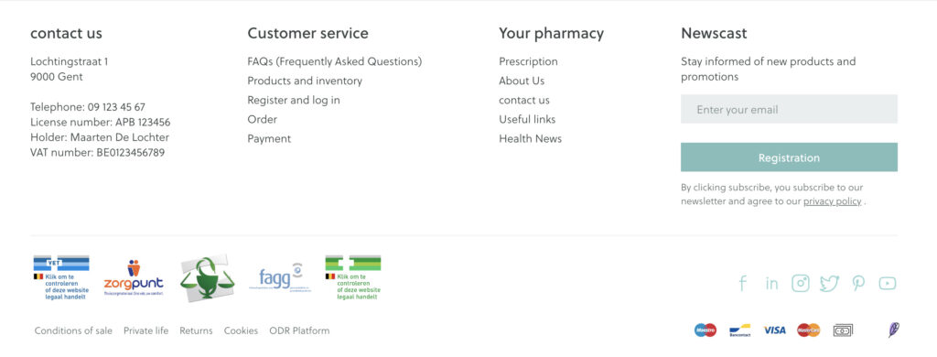Viewport: 937px width, 357px height.
Task: Open the LinkedIn social icon
Action: coord(771,284)
